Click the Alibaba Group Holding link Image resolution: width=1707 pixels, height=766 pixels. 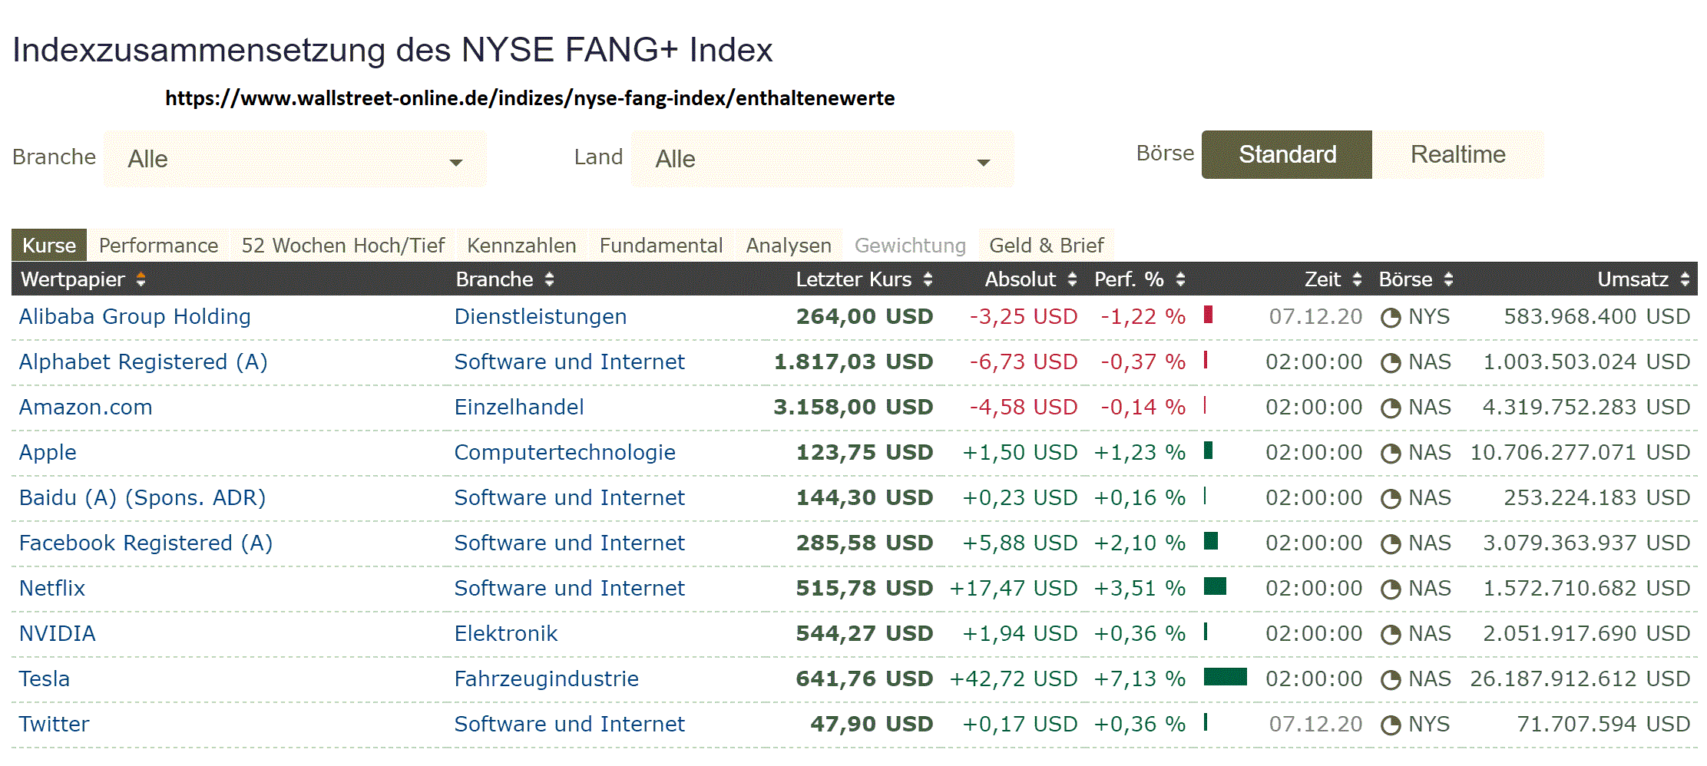pyautogui.click(x=134, y=317)
